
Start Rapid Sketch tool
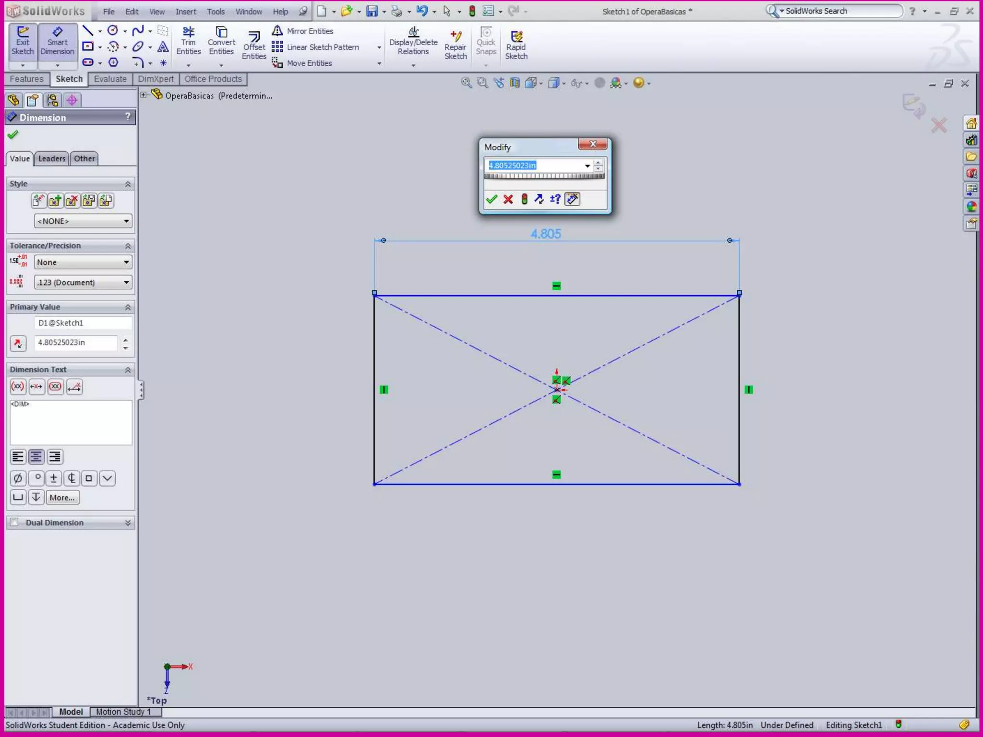(x=516, y=45)
